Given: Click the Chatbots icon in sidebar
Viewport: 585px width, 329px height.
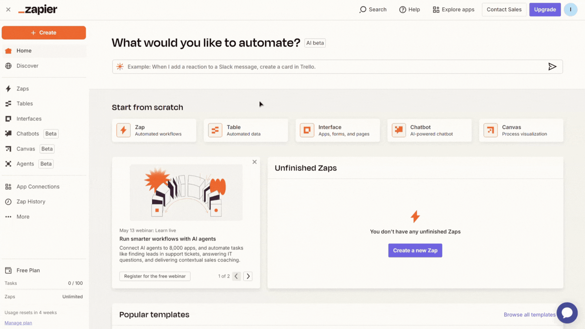Looking at the screenshot, I should (x=8, y=134).
